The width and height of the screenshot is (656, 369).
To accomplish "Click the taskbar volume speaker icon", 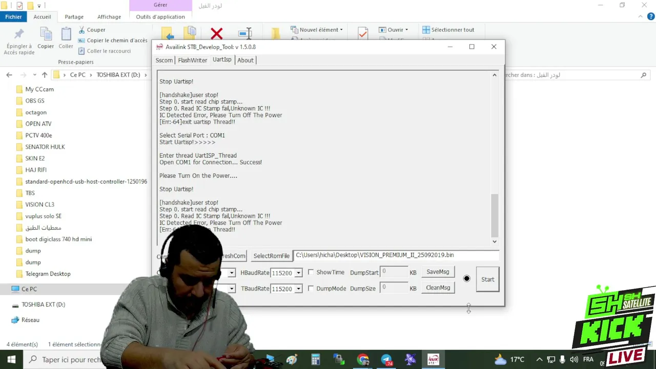I will [x=573, y=359].
